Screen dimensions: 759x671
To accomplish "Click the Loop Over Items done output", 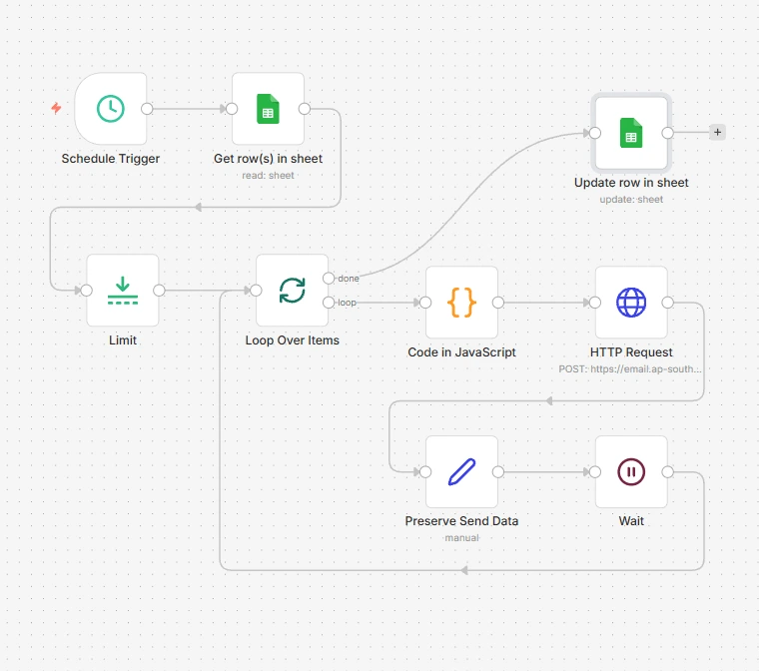I will (329, 279).
